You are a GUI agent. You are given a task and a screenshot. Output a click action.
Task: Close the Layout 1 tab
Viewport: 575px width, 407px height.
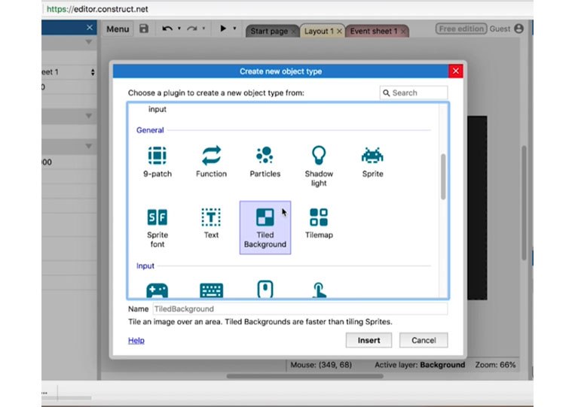[339, 32]
